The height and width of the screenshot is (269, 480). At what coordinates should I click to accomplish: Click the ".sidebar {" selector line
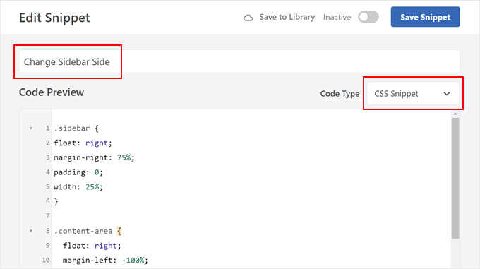[x=76, y=128]
